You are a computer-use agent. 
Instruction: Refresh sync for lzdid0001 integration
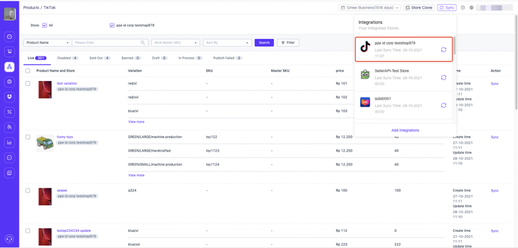pos(444,105)
